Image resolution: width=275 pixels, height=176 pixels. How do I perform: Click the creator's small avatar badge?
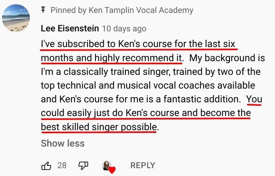pyautogui.click(x=107, y=165)
